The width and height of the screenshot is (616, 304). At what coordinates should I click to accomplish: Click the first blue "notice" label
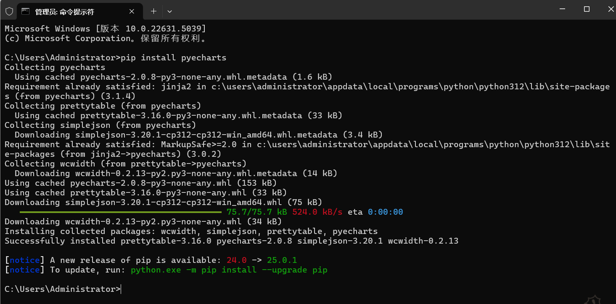click(25, 260)
